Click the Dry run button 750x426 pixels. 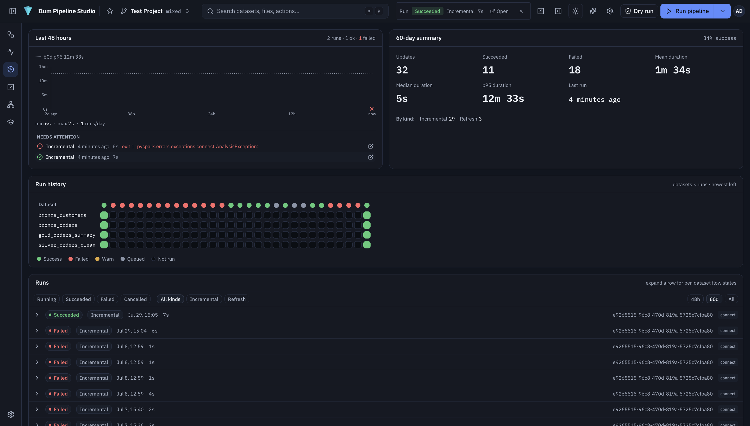click(x=639, y=11)
